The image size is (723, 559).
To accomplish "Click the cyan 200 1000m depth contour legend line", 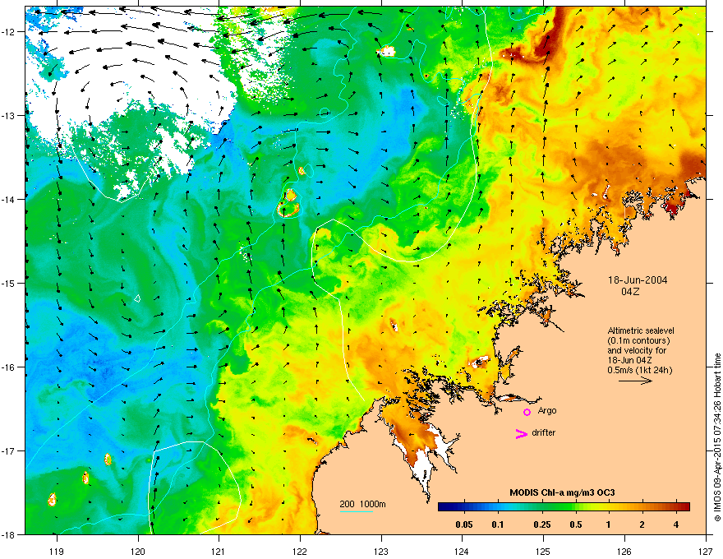I will 356,511.
